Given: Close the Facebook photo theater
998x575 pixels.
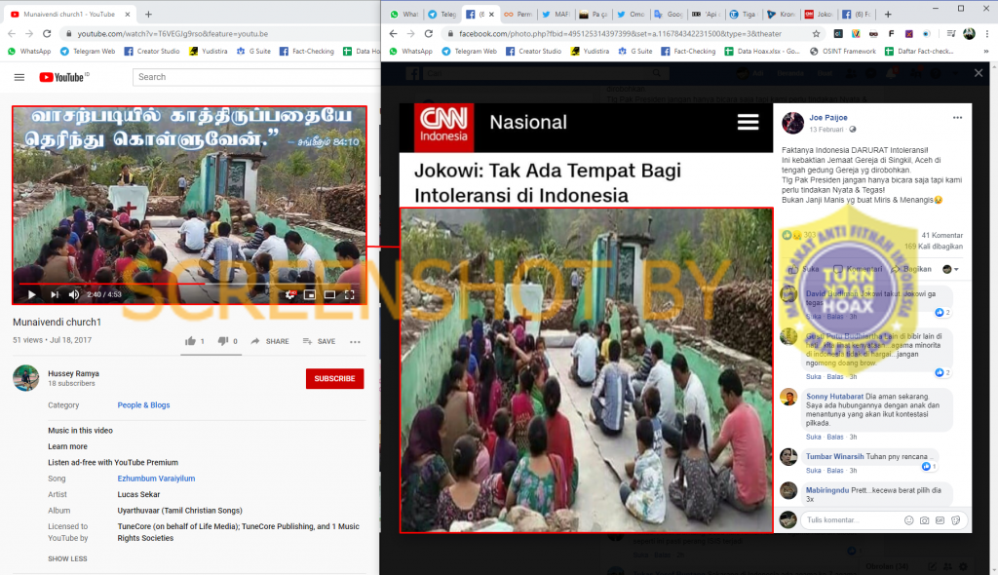Looking at the screenshot, I should click(x=979, y=73).
